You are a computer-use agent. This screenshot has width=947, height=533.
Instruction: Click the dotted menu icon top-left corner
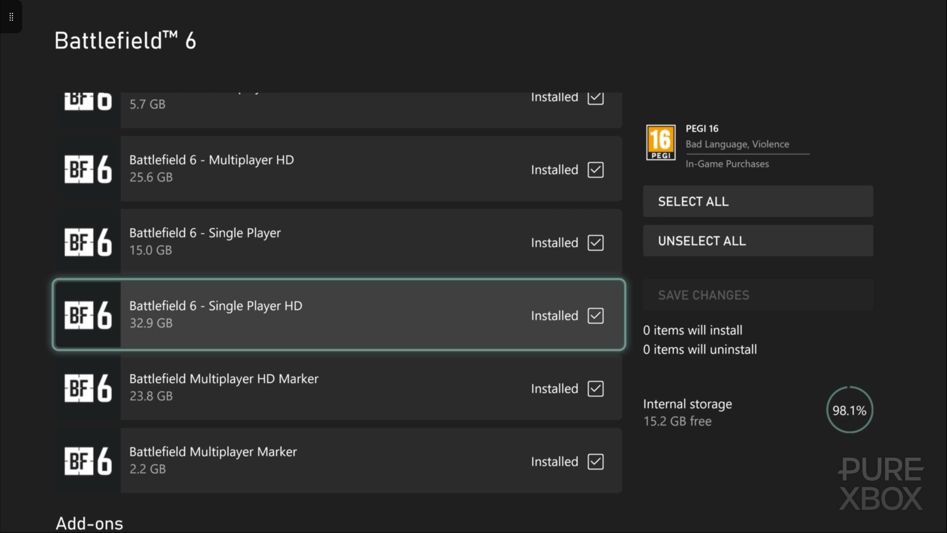tap(11, 17)
